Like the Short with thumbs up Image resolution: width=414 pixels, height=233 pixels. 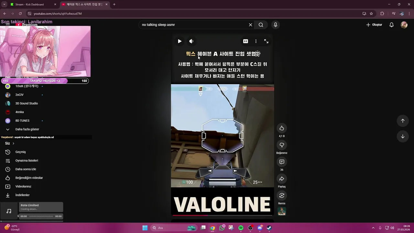(x=282, y=128)
